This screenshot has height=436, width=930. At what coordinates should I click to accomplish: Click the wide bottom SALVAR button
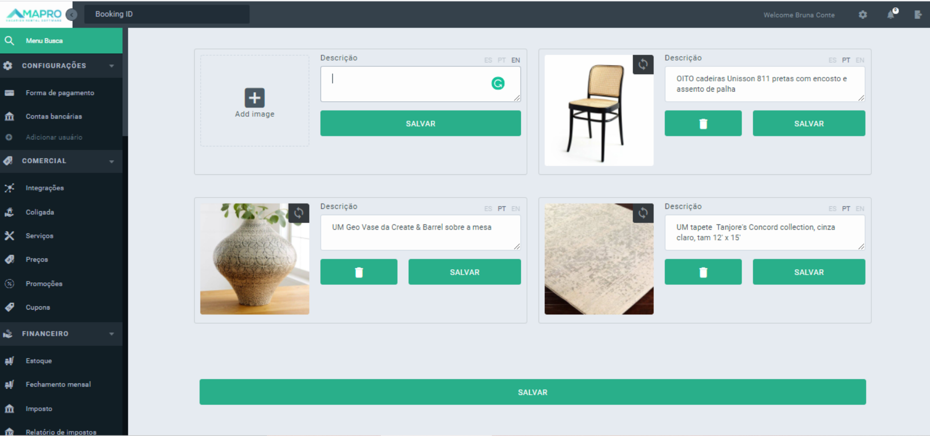point(532,392)
